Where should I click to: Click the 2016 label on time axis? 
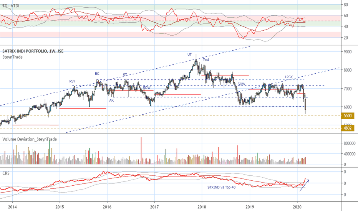pyautogui.click(x=107, y=207)
